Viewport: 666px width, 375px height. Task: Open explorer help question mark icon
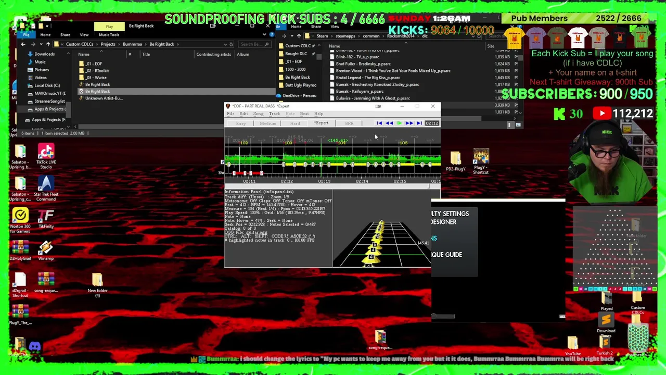click(272, 35)
